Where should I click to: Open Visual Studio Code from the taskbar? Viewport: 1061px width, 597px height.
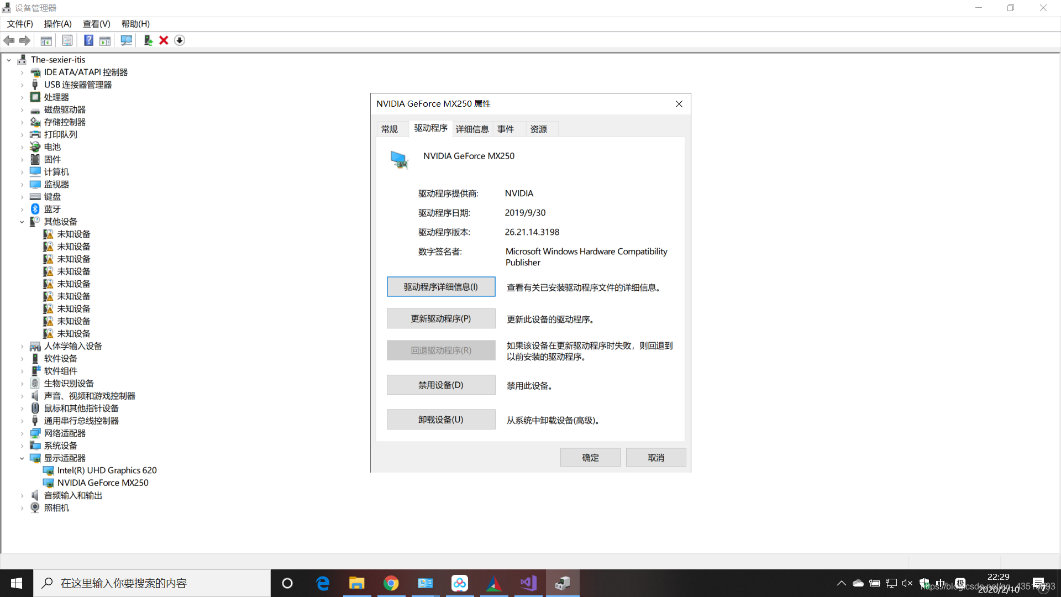click(x=528, y=583)
